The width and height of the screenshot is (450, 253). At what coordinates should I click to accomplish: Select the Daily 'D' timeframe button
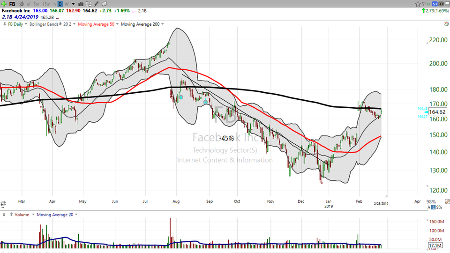pyautogui.click(x=60, y=4)
